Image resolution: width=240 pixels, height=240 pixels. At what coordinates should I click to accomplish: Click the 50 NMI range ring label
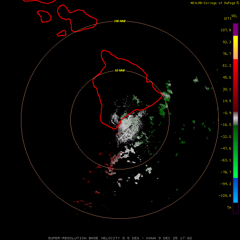(x=120, y=71)
